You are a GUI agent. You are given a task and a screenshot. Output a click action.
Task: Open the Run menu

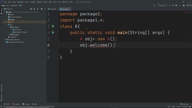click(50, 2)
